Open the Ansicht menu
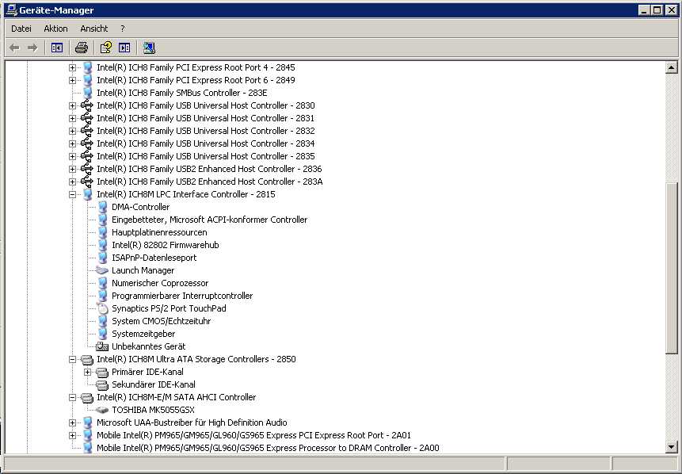682x474 pixels. (94, 29)
